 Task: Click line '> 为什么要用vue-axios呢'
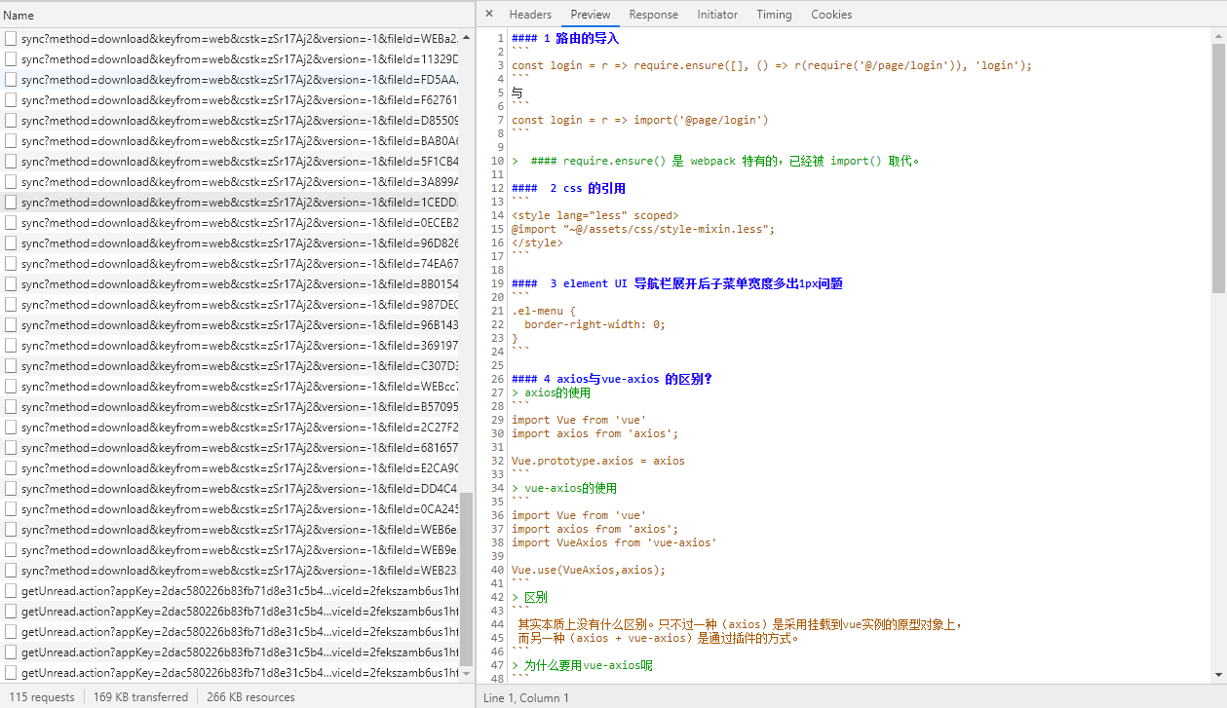coord(582,666)
